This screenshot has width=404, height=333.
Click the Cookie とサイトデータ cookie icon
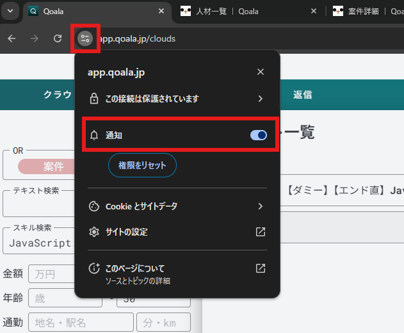(x=94, y=206)
